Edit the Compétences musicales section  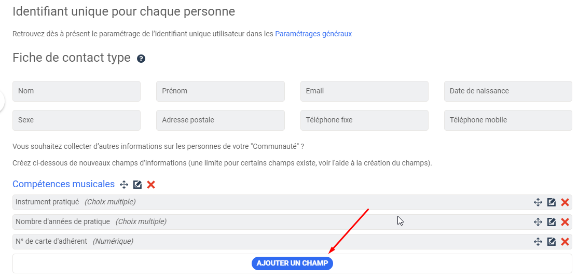[137, 185]
